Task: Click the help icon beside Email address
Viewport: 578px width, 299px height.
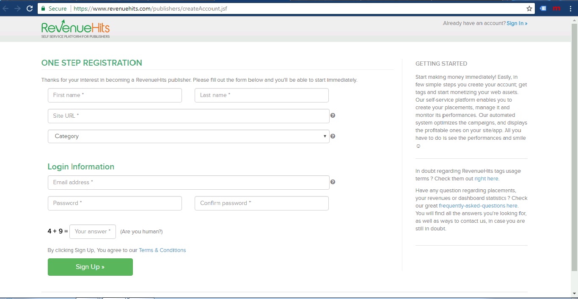Action: click(x=333, y=182)
